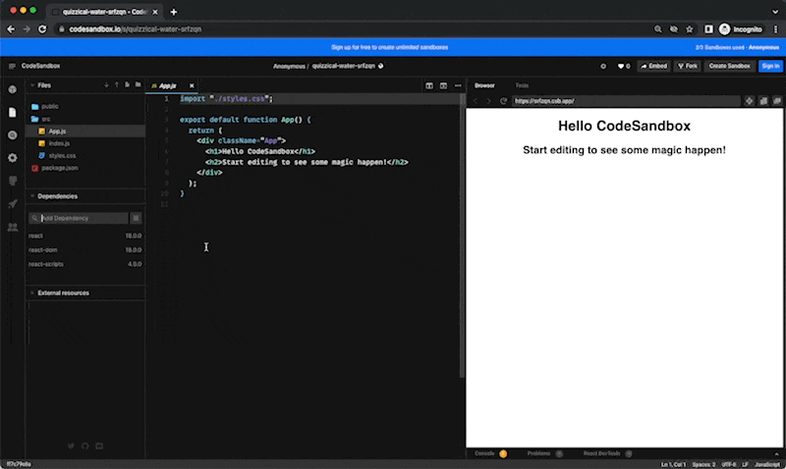786x469 pixels.
Task: Refresh the preview browser
Action: coord(503,101)
